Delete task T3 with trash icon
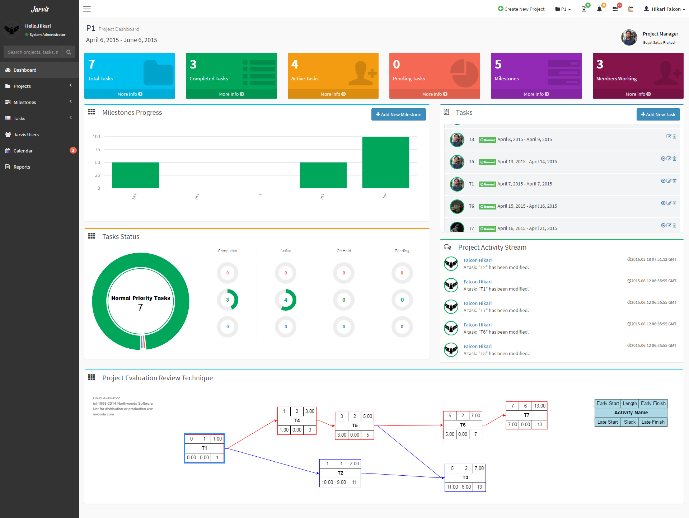Screen dimensions: 689x518 tap(675, 136)
